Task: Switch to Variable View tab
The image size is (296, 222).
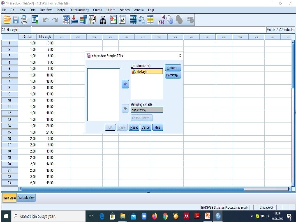Action: point(26,198)
